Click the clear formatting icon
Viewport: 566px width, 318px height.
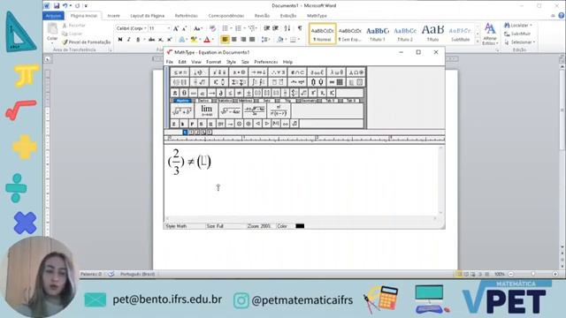[212, 28]
